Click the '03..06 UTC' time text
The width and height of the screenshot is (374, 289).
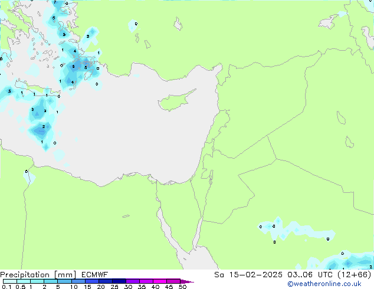tap(310, 275)
